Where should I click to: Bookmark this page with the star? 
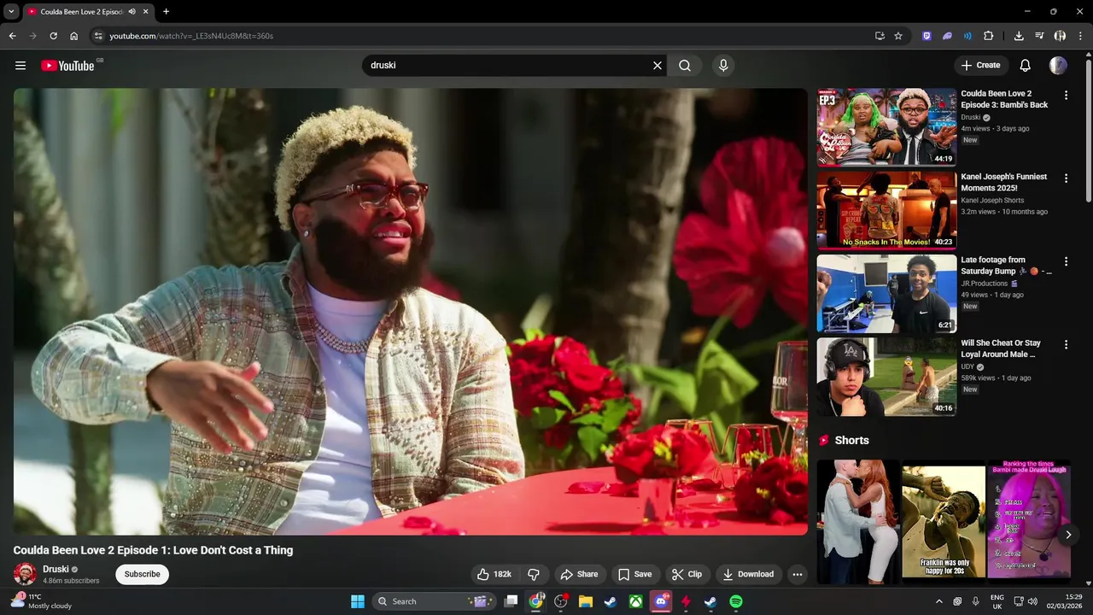click(x=898, y=36)
